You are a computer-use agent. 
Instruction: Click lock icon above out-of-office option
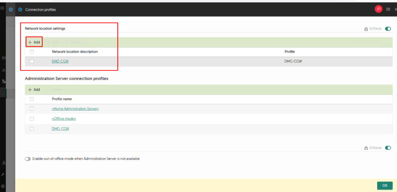pos(366,148)
